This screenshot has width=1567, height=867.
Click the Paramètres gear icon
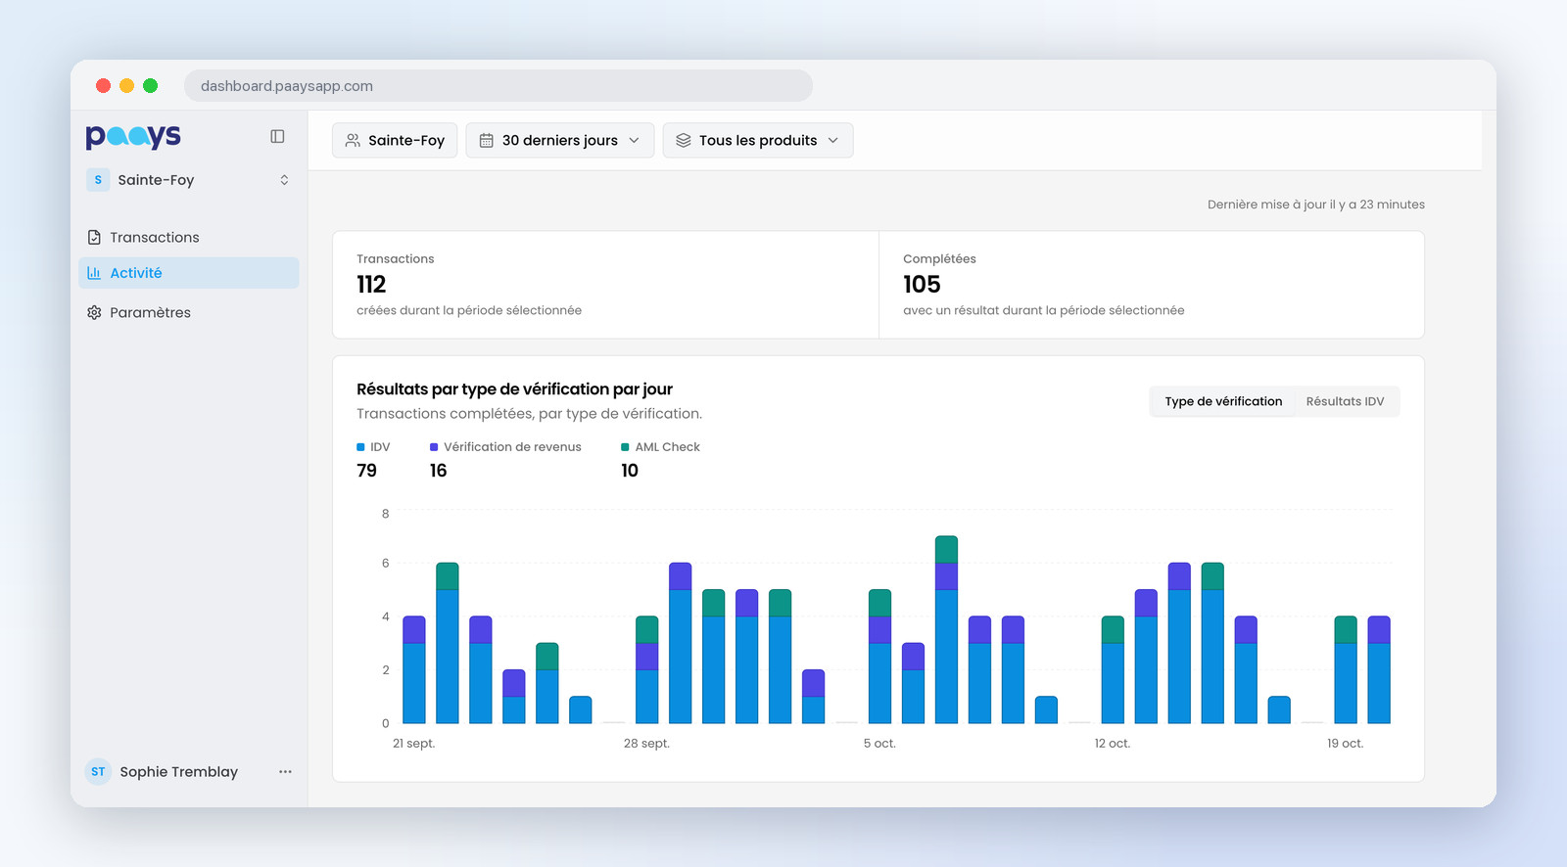point(94,312)
